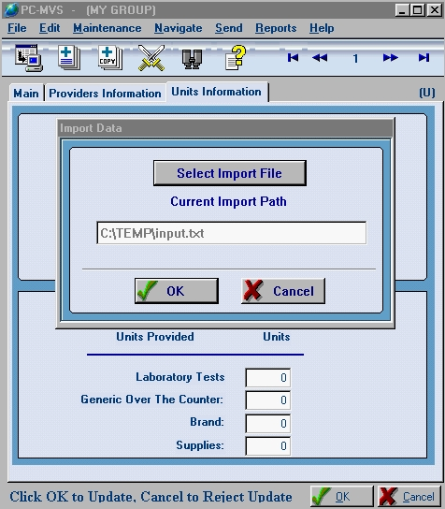445x509 pixels.
Task: Cancel the Import Data dialog
Action: [x=283, y=291]
